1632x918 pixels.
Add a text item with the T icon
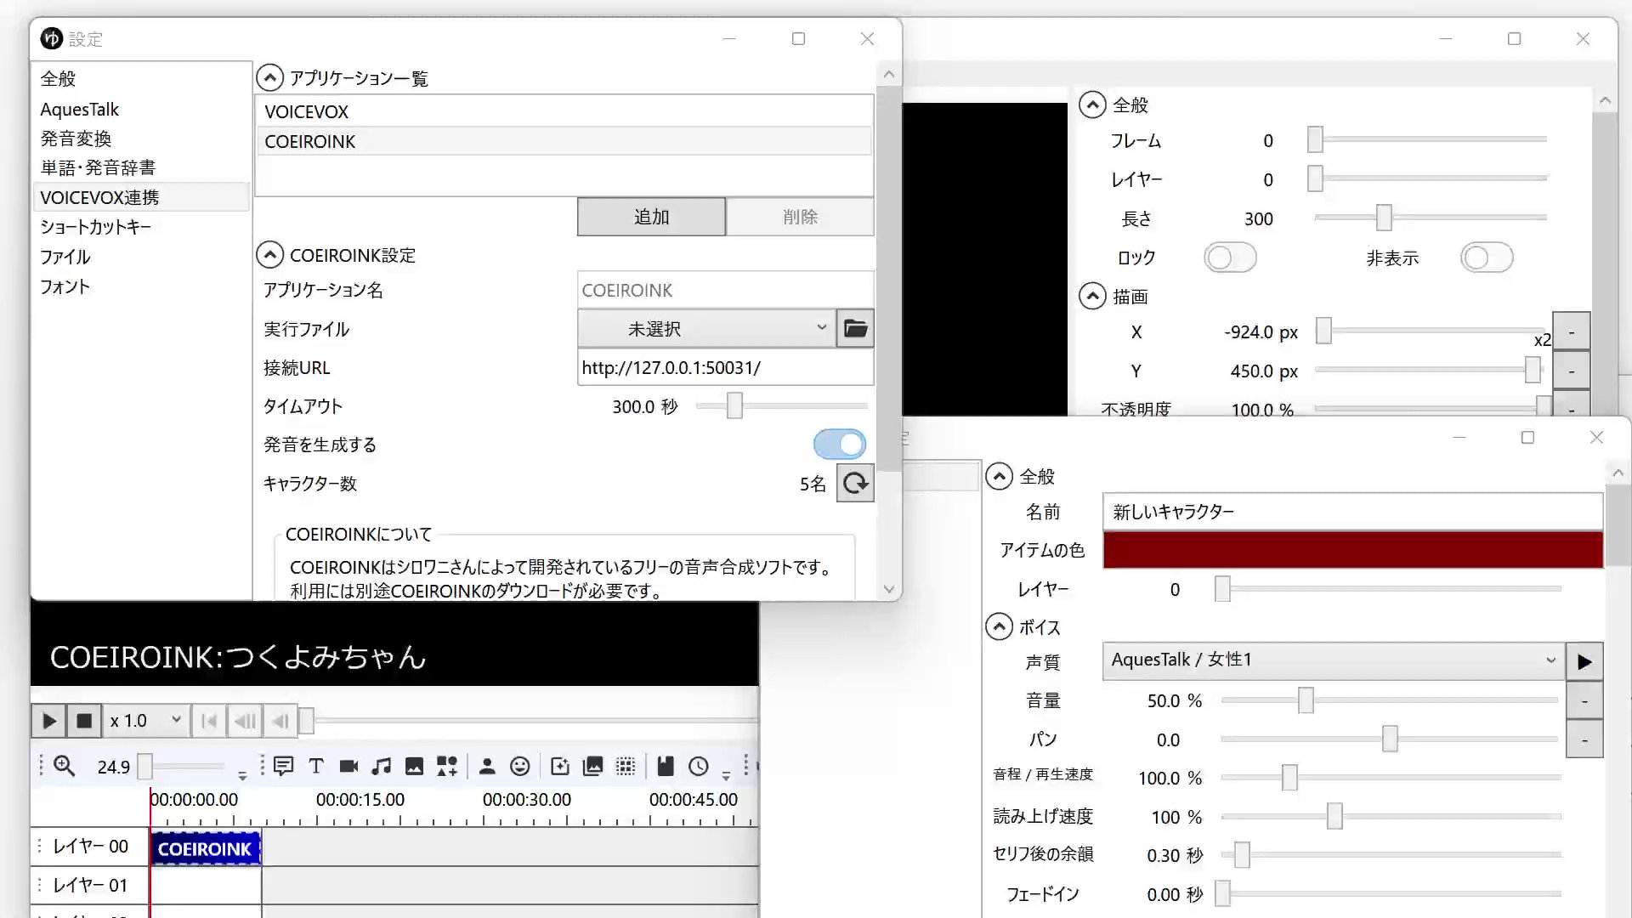[316, 766]
